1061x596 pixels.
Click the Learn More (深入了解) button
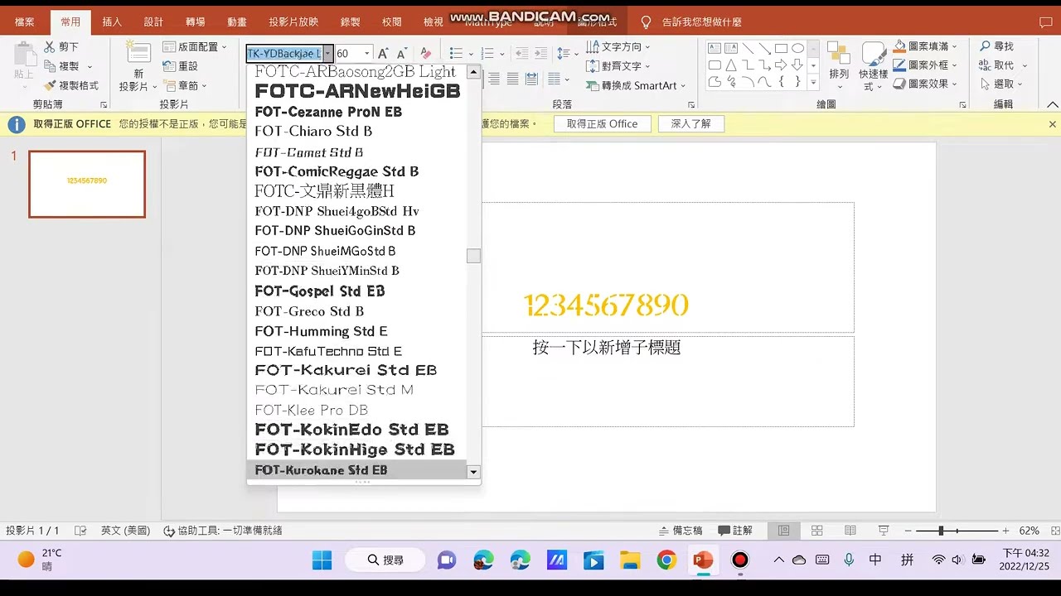[x=691, y=124]
